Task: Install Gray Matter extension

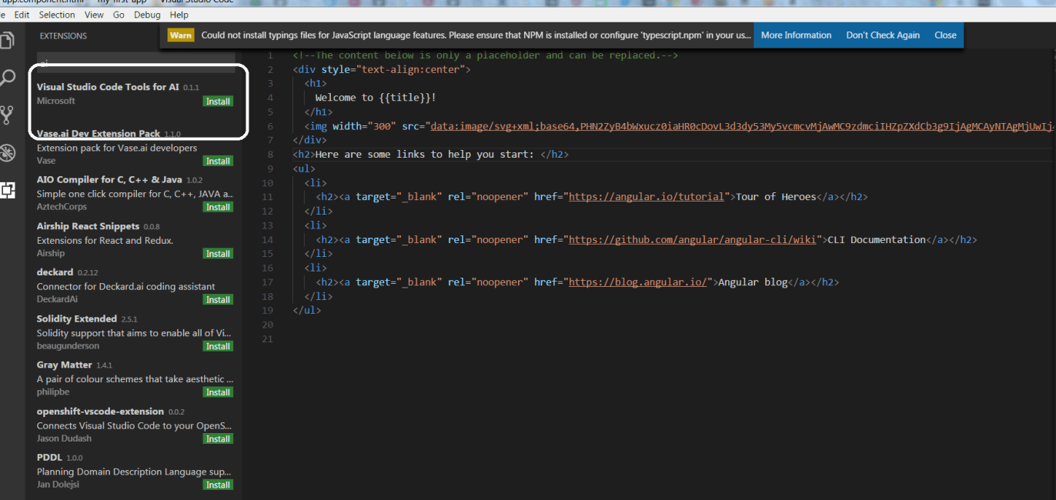Action: tap(218, 392)
